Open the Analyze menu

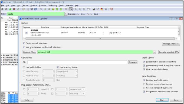[x=34, y=5]
